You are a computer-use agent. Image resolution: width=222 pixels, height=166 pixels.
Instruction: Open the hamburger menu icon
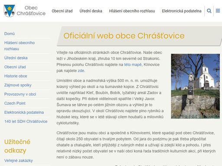click(x=218, y=11)
